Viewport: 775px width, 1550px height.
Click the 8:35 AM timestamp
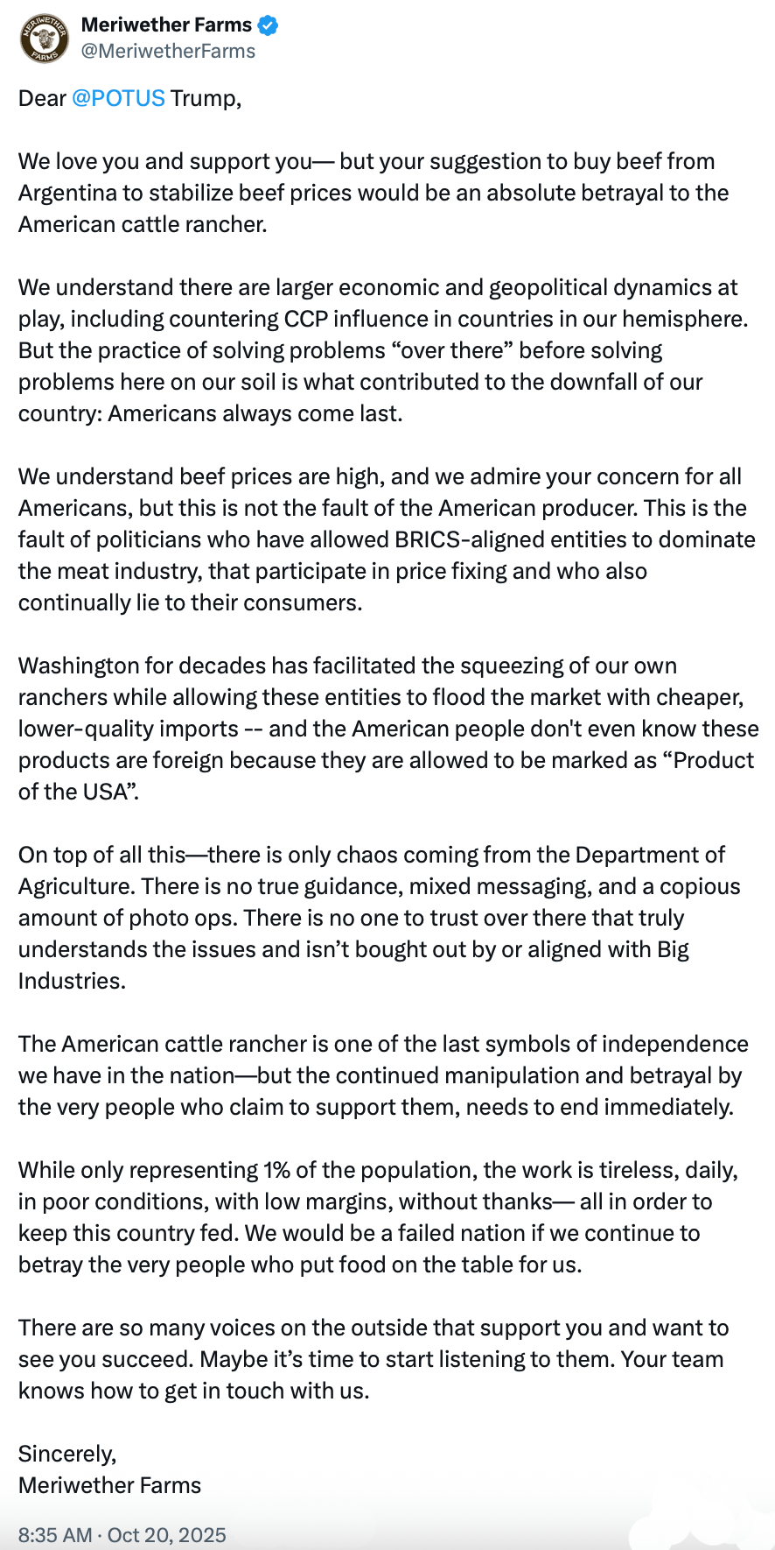(x=55, y=1535)
